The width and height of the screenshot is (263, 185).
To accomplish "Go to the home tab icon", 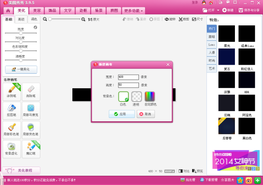I will [x=8, y=10].
